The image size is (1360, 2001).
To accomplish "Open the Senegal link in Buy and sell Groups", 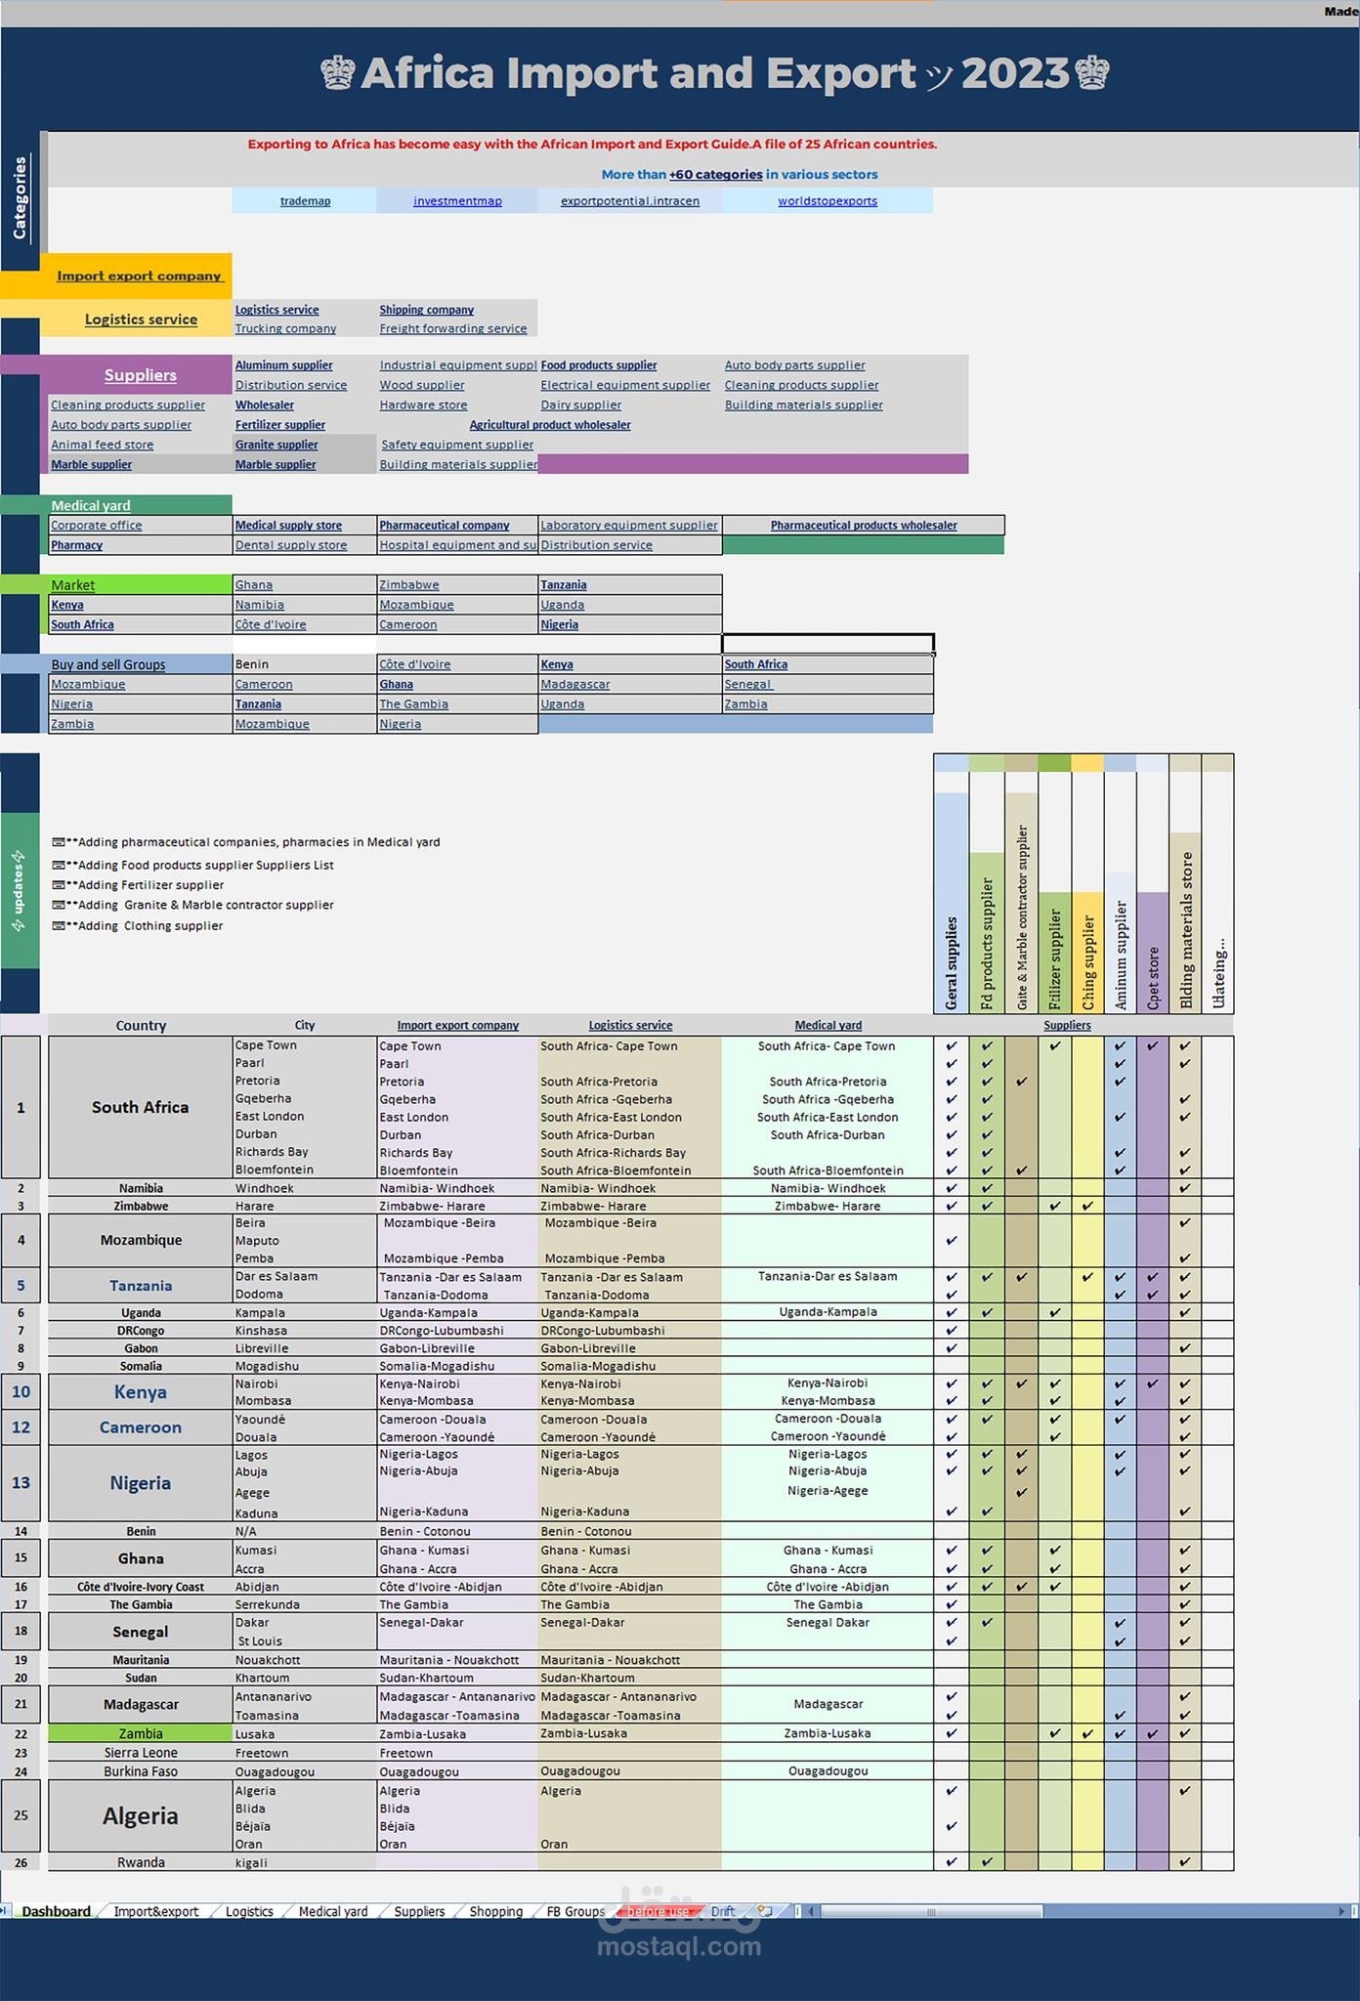I will pyautogui.click(x=747, y=684).
